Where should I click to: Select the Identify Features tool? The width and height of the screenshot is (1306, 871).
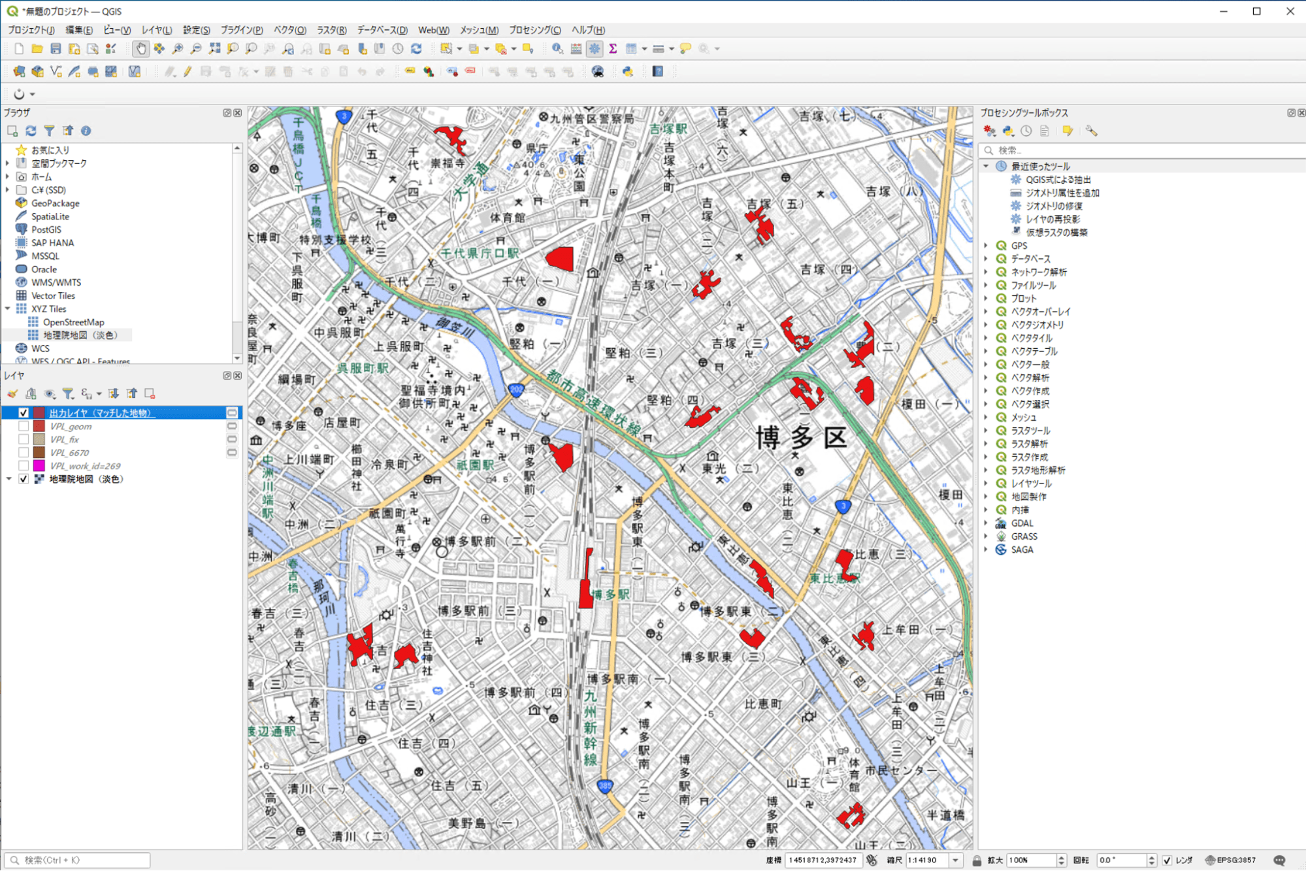557,49
